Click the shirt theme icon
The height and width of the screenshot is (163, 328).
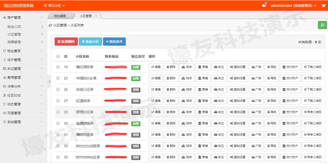[x=323, y=6]
